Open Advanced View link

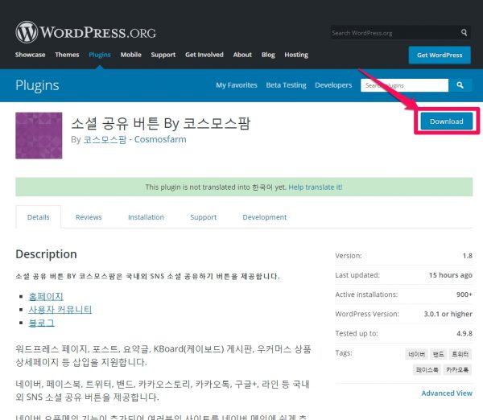click(x=447, y=393)
